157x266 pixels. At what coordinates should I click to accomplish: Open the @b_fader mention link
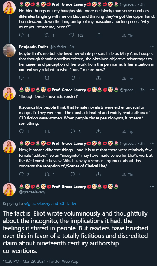pyautogui.click(x=68, y=203)
